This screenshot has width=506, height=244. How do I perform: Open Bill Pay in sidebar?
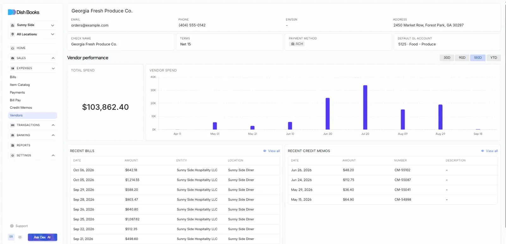tap(15, 100)
